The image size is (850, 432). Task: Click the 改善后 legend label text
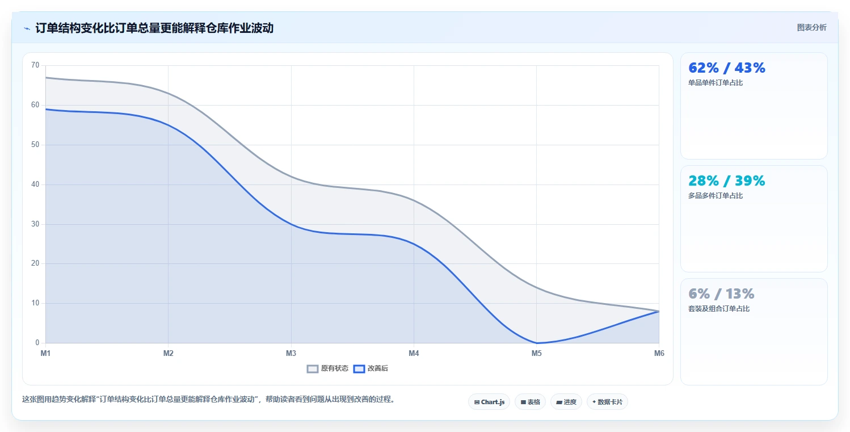click(x=378, y=368)
